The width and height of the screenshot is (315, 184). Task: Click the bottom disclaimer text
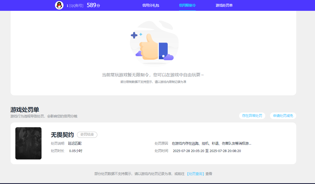pyautogui.click(x=153, y=174)
